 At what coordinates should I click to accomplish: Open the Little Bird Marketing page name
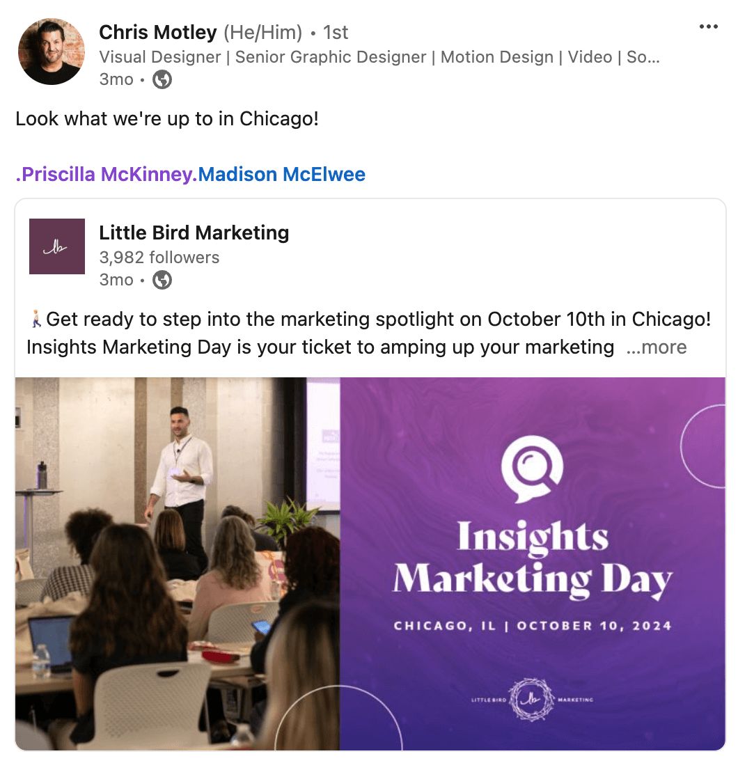click(194, 233)
